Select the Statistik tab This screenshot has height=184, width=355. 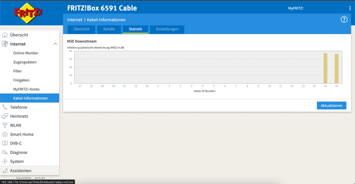135,29
